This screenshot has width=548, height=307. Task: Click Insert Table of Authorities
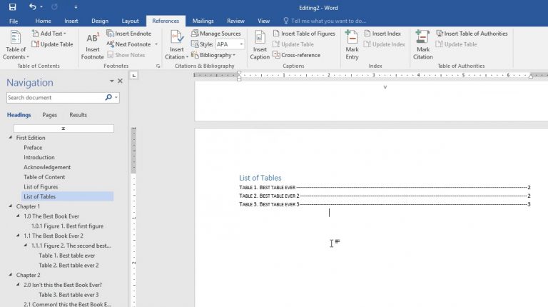472,34
